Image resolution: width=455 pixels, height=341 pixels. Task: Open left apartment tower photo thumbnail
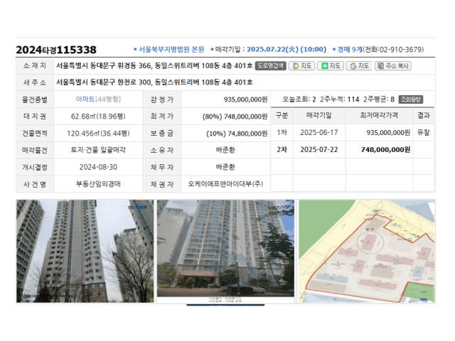85,251
